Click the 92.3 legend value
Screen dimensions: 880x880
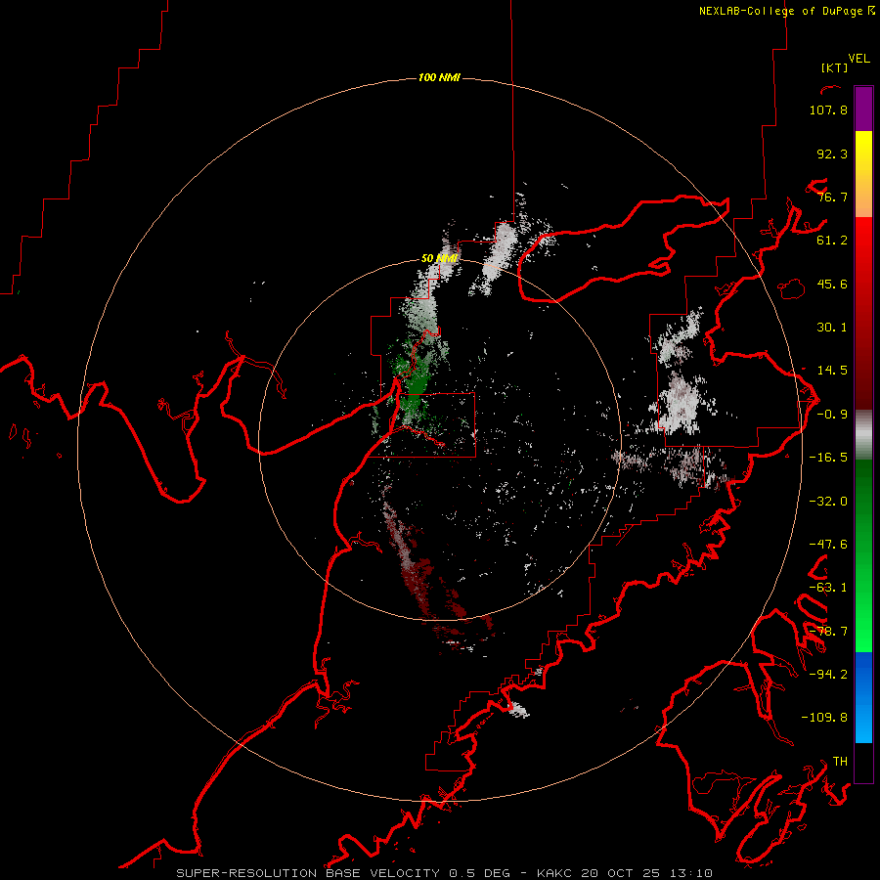832,154
